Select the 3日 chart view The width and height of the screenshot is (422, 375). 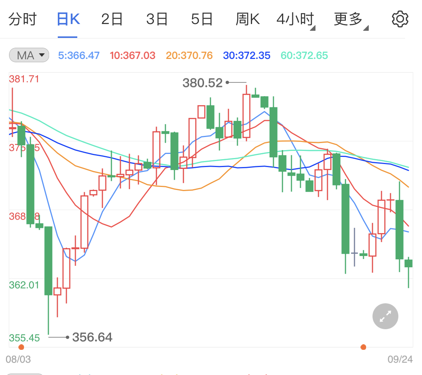pyautogui.click(x=156, y=19)
